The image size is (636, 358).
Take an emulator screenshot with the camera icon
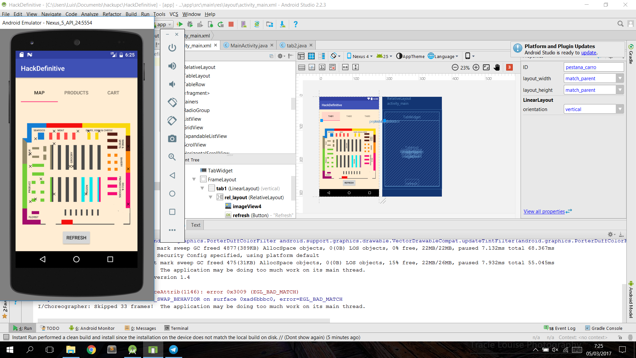click(x=172, y=139)
